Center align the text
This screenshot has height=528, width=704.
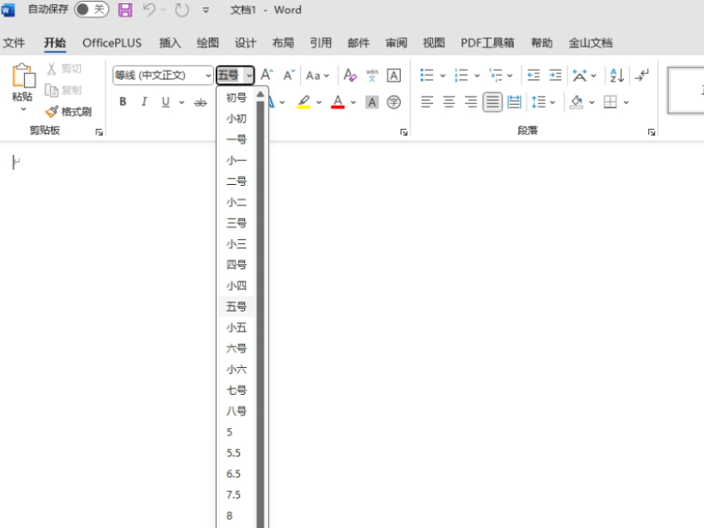(449, 102)
